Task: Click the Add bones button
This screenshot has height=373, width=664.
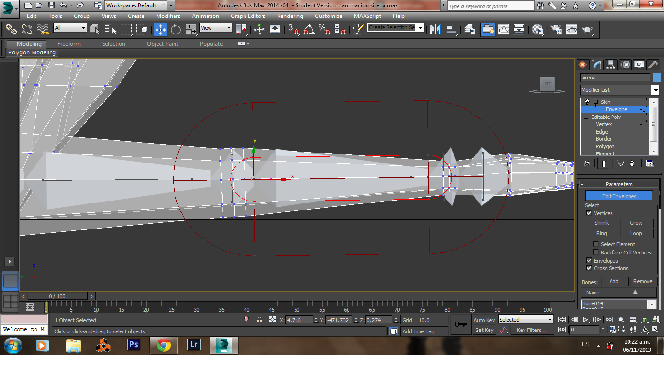Action: [x=614, y=281]
